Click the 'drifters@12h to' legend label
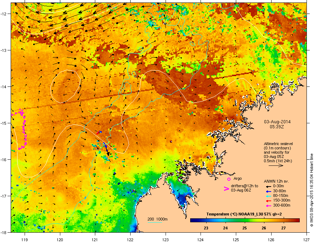Image resolution: width=314 pixels, height=243 pixels. 244,186
